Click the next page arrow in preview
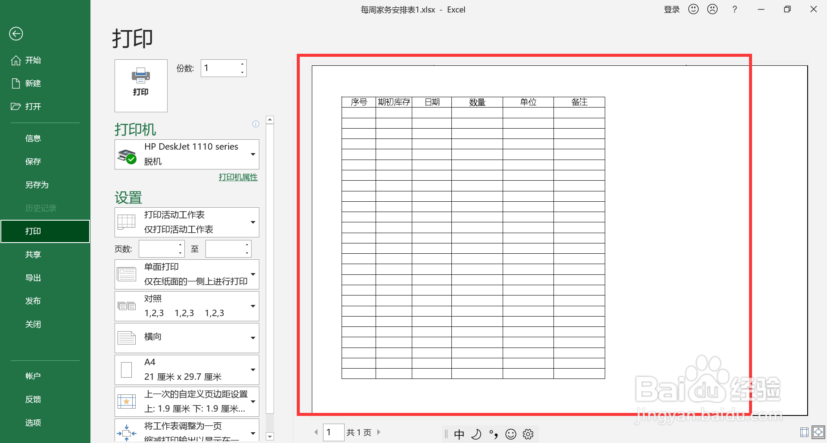Screen dimensions: 827x443 click(379, 432)
